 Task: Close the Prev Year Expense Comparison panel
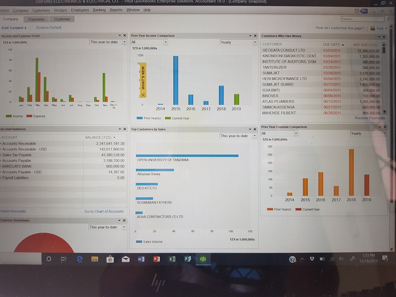385,127
